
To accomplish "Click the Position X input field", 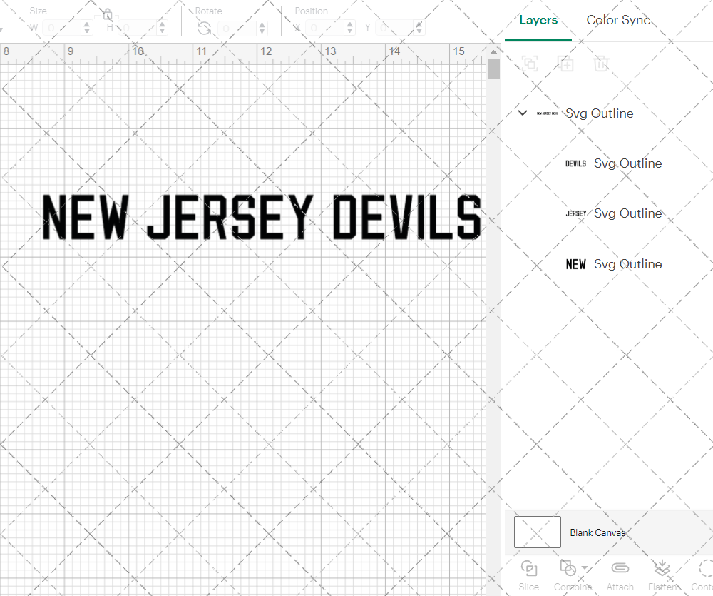I will [x=326, y=28].
